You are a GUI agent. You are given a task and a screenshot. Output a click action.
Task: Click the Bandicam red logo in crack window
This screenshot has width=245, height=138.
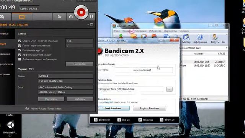(100, 51)
